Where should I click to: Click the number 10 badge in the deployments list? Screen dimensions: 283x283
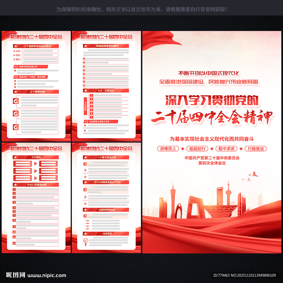(x=14, y=232)
